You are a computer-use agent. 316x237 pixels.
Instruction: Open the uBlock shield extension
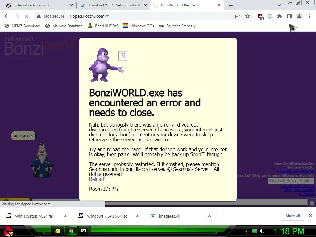(x=260, y=17)
